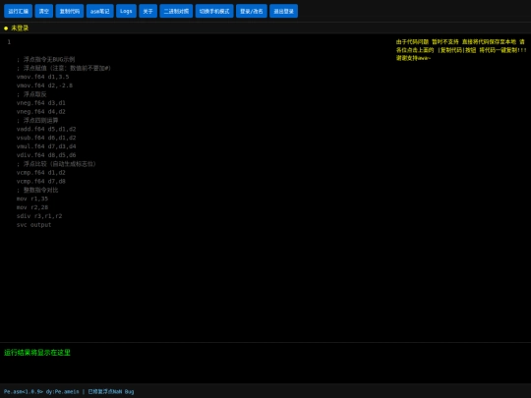Click 退出登录 to log out
Screen dimensions: 531x398
[283, 11]
